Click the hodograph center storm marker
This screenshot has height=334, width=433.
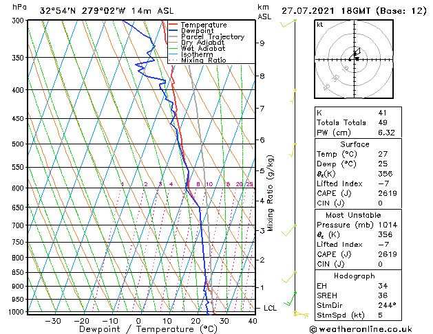[357, 58]
